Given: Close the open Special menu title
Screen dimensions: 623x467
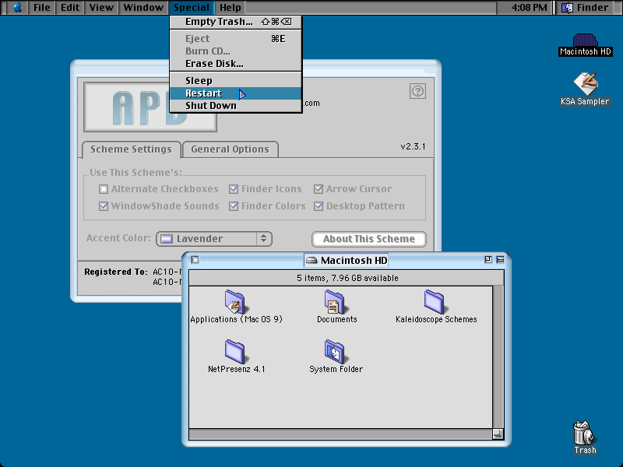Looking at the screenshot, I should point(191,8).
